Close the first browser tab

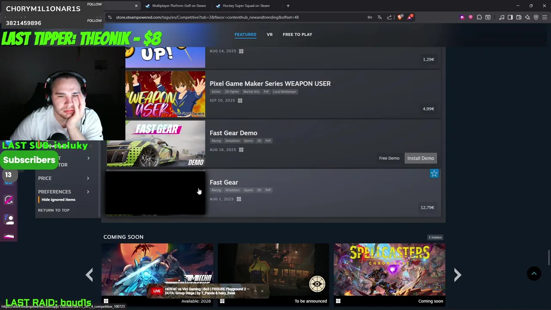(136, 6)
